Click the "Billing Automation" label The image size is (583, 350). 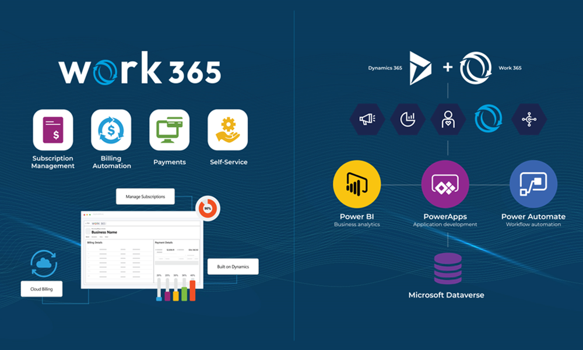tap(111, 162)
